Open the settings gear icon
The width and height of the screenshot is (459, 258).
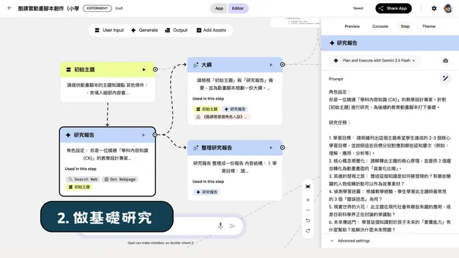click(434, 9)
